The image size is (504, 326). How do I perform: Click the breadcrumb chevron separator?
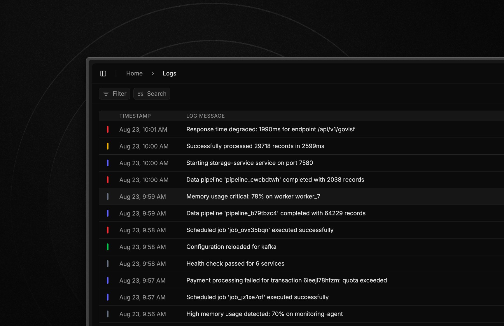pyautogui.click(x=153, y=74)
